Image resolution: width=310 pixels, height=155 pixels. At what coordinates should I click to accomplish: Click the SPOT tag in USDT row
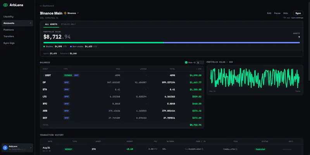coord(76,75)
